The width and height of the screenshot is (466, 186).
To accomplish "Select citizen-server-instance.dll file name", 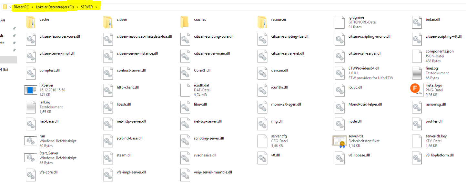I will [x=137, y=53].
